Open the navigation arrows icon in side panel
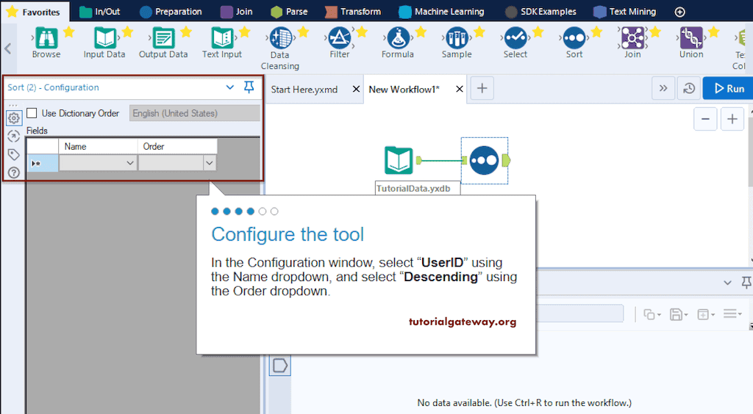The width and height of the screenshot is (753, 414). (x=13, y=136)
